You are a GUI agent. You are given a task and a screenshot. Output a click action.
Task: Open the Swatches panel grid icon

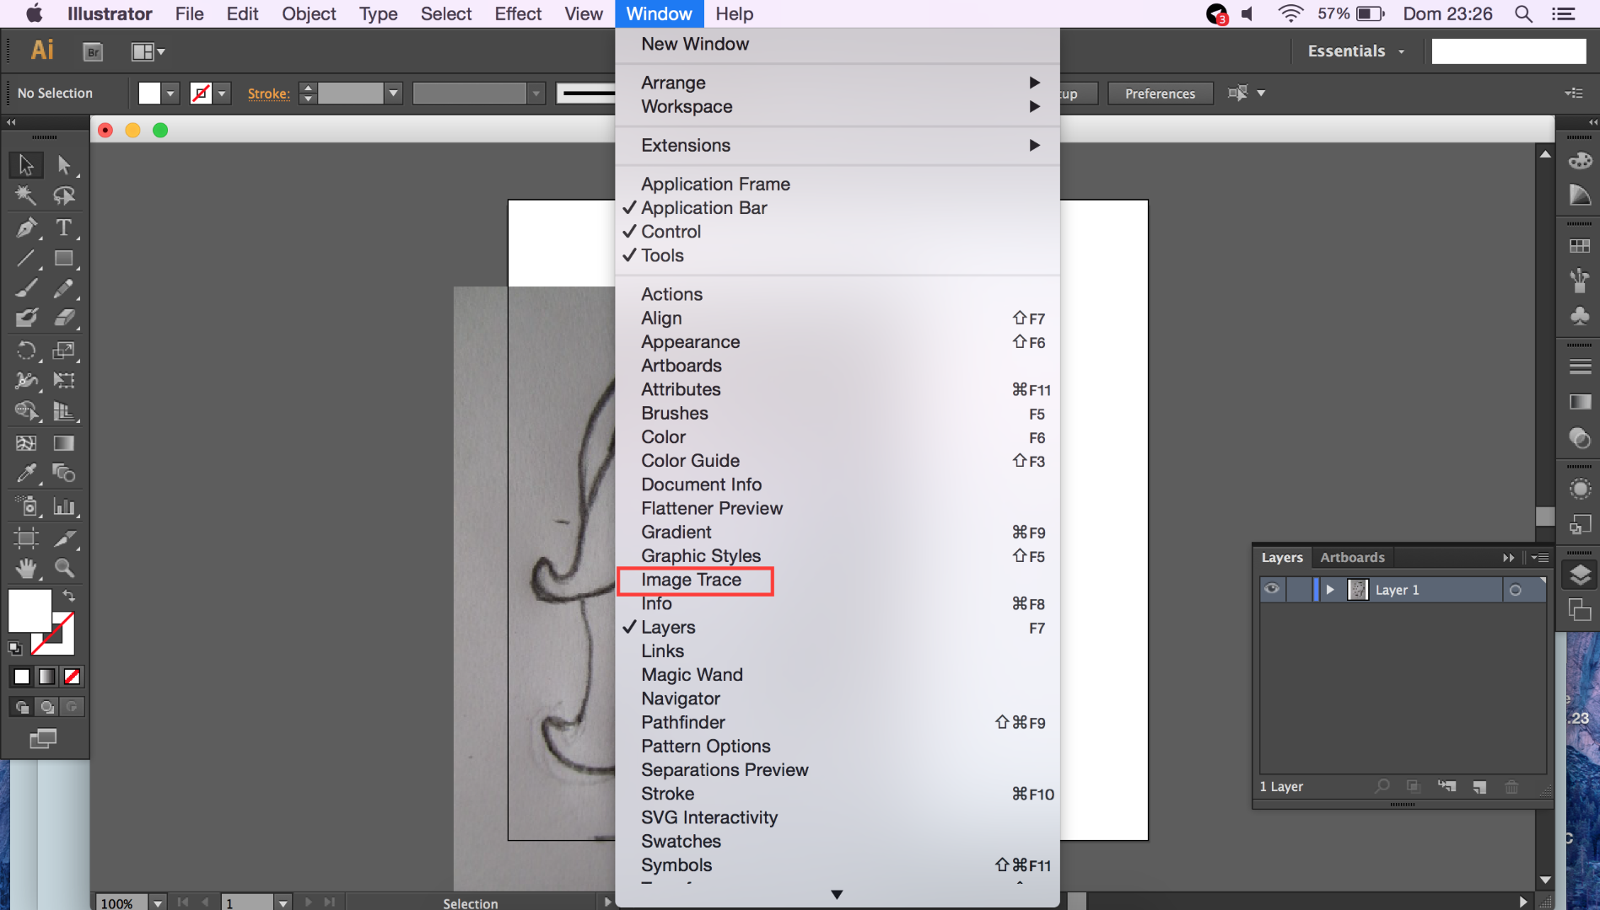click(x=1580, y=246)
